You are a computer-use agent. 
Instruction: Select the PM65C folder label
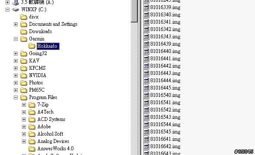(37, 90)
